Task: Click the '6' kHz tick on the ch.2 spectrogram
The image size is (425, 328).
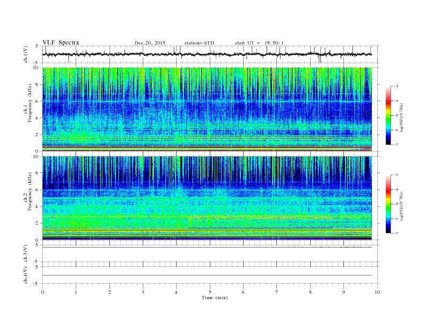Action: pyautogui.click(x=38, y=190)
